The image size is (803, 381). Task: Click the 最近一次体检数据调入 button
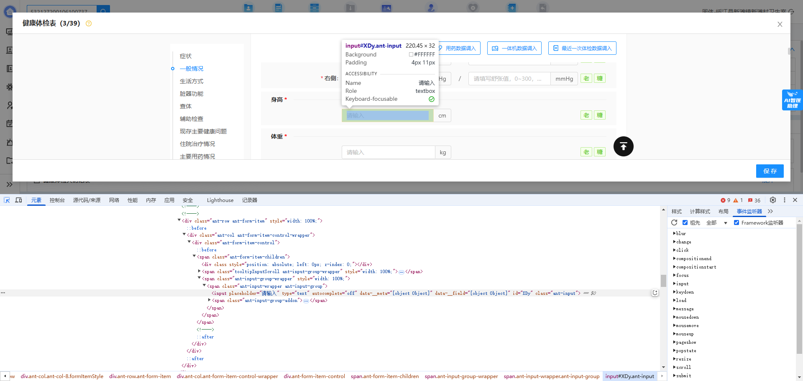pos(582,48)
